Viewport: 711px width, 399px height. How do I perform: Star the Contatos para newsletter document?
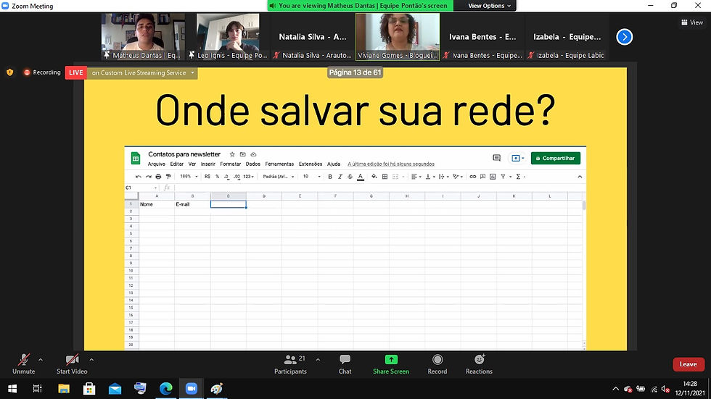click(x=232, y=154)
